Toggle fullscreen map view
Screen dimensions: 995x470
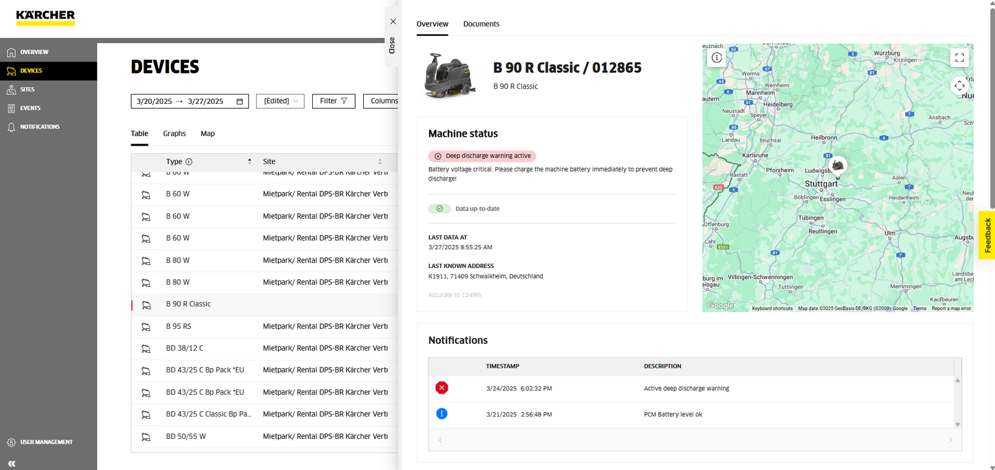point(960,58)
